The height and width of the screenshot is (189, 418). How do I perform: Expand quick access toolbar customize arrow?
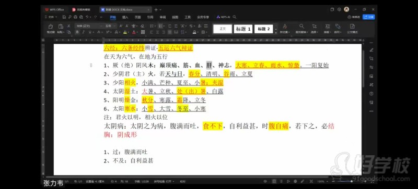point(101,17)
